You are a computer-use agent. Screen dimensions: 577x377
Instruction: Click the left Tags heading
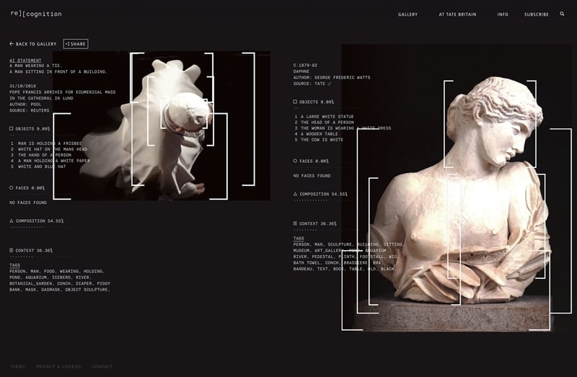[14, 265]
